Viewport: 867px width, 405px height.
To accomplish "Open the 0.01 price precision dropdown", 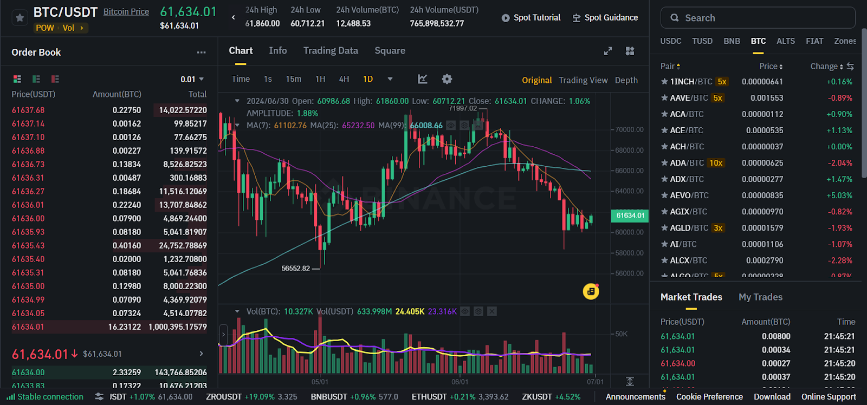I will click(x=192, y=79).
